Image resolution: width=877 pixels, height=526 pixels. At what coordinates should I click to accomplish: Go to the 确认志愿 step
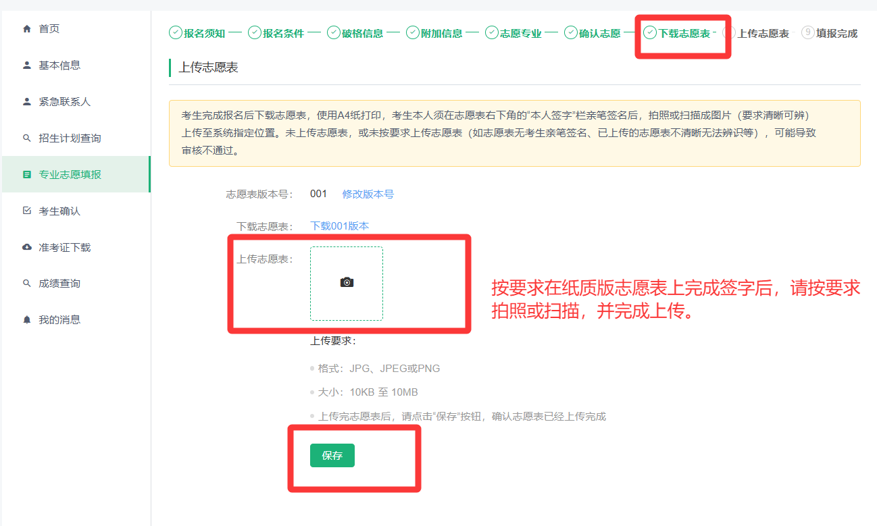599,33
